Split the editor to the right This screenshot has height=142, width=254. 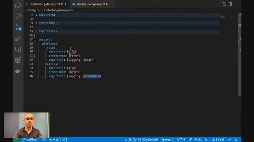tap(230, 4)
